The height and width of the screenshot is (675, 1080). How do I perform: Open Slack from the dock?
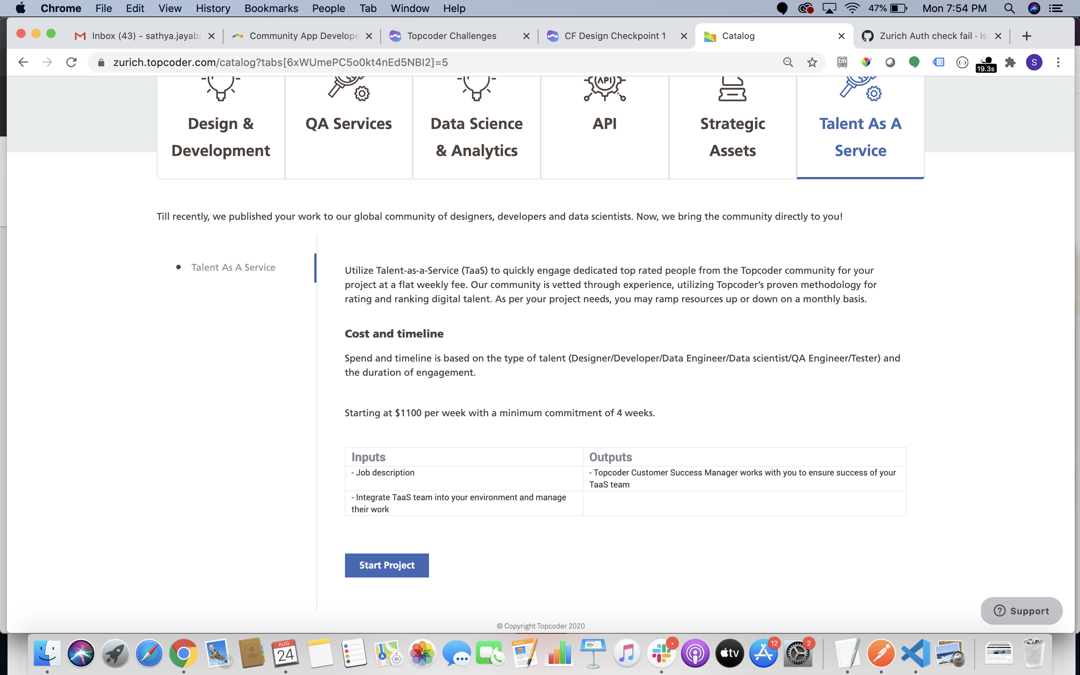[x=661, y=654]
